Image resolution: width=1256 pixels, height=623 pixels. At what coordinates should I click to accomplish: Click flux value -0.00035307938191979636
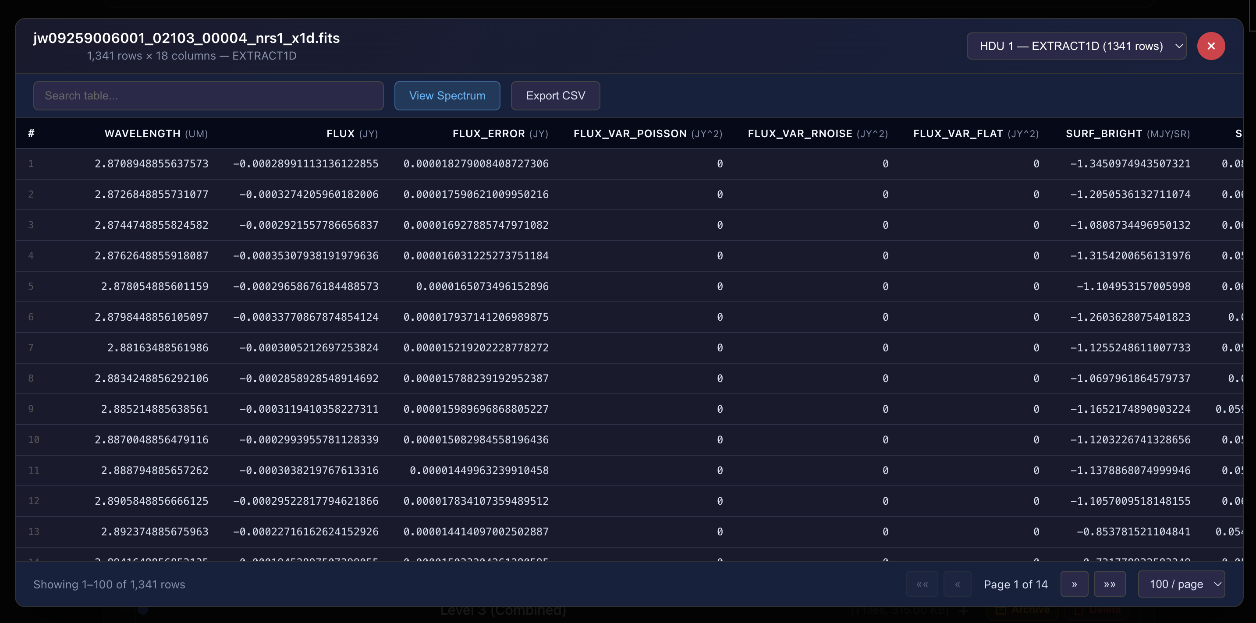click(x=306, y=256)
